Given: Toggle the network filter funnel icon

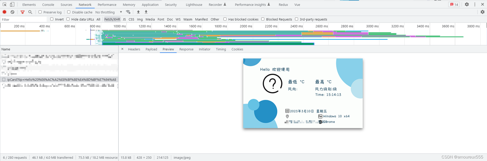Looking at the screenshot, I should [x=23, y=12].
